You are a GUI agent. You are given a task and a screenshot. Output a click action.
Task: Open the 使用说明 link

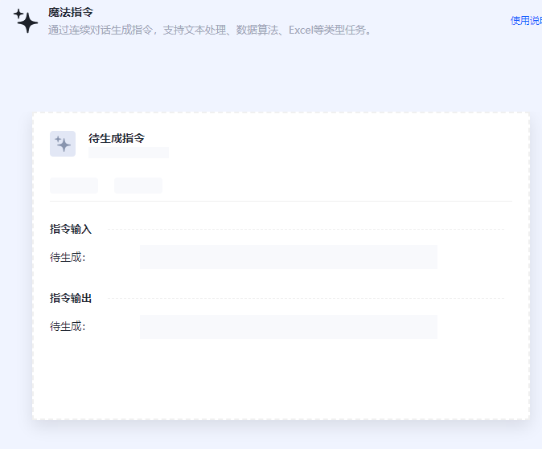526,20
